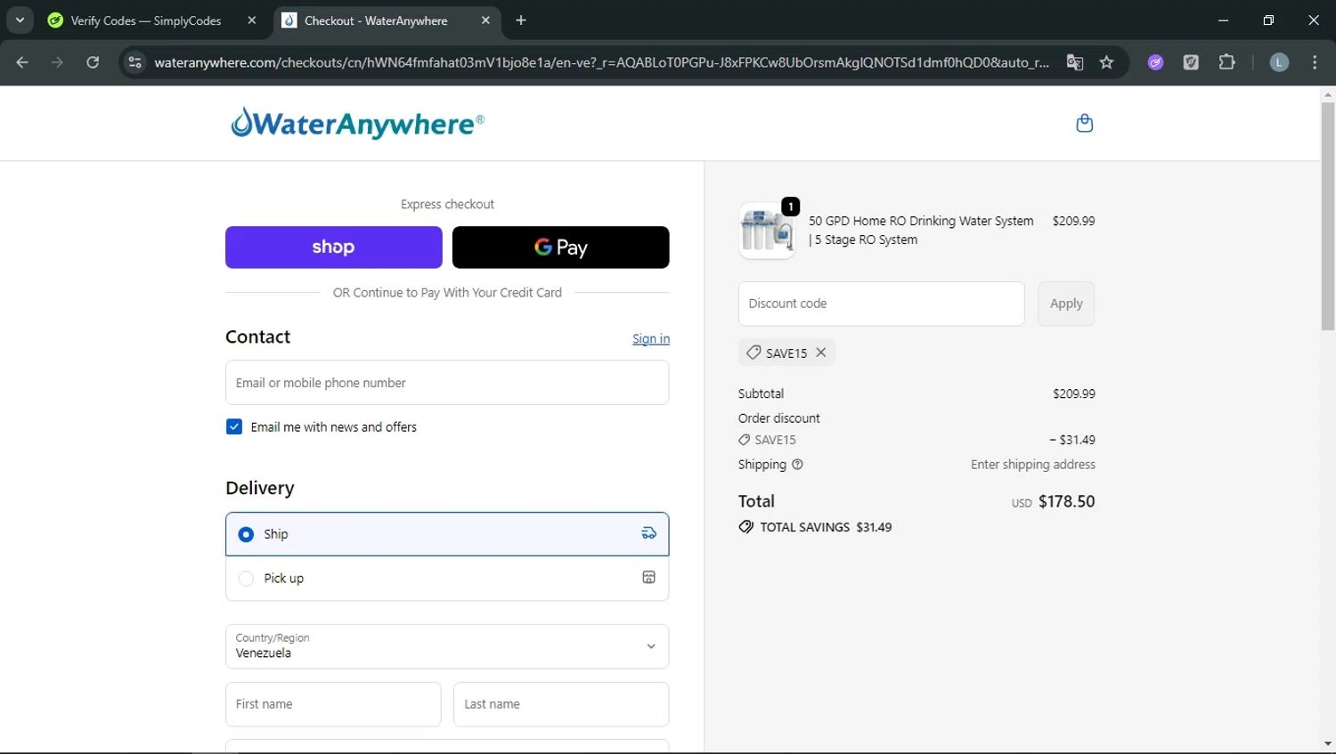This screenshot has width=1336, height=754.
Task: Bookmark this page with star icon
Action: (x=1106, y=62)
